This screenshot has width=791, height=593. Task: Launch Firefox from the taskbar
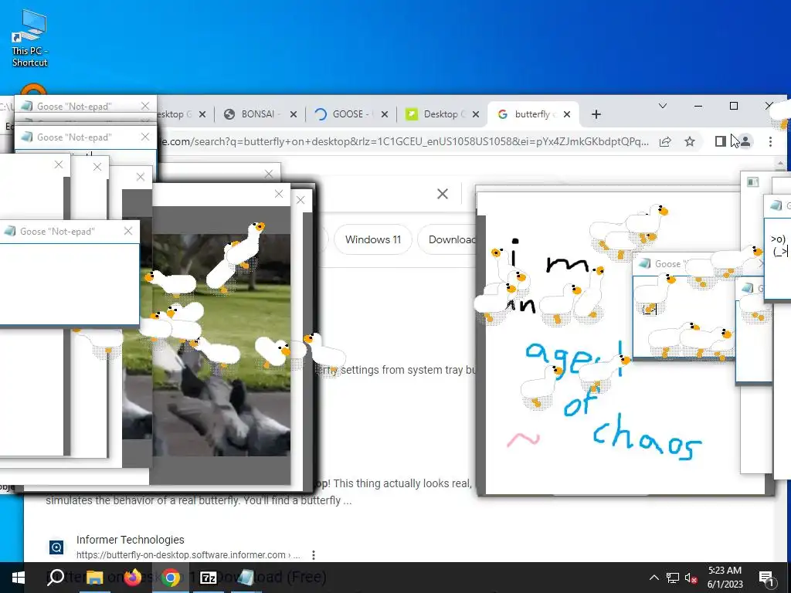click(x=133, y=578)
